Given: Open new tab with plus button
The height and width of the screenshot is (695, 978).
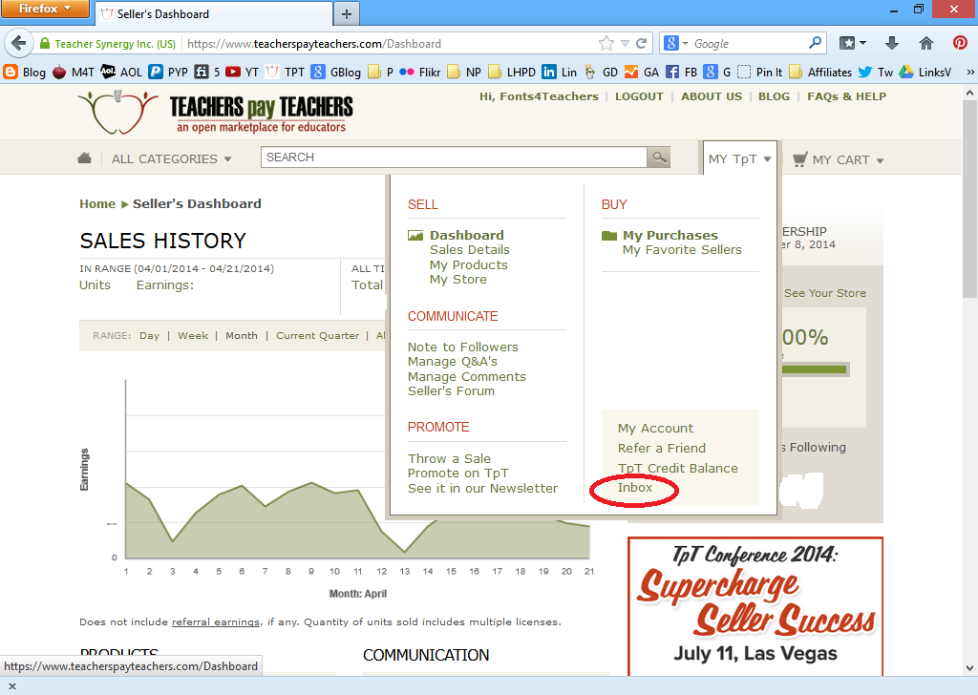Looking at the screenshot, I should pos(347,13).
